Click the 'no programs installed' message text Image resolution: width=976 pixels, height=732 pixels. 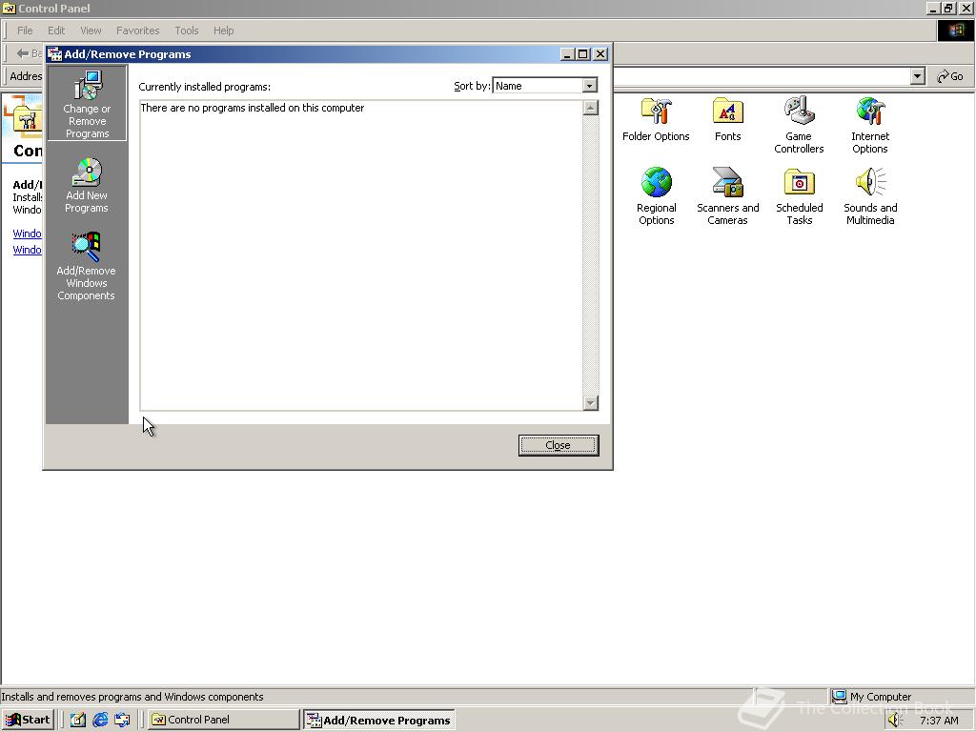[252, 108]
